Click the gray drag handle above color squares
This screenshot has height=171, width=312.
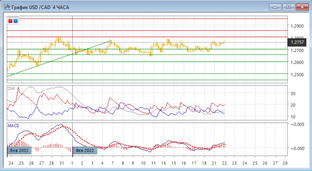[x=13, y=16]
